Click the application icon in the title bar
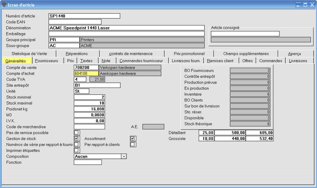317x188 pixels. click(x=4, y=5)
